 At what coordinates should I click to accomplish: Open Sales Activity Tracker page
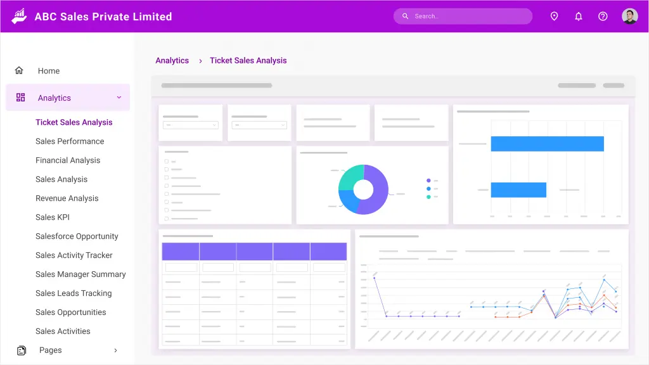coord(74,255)
